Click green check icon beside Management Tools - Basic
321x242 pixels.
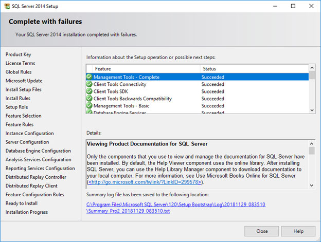point(90,106)
